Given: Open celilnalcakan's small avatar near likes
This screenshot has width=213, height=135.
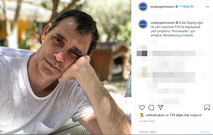Looking at the screenshot, I should [142, 115].
